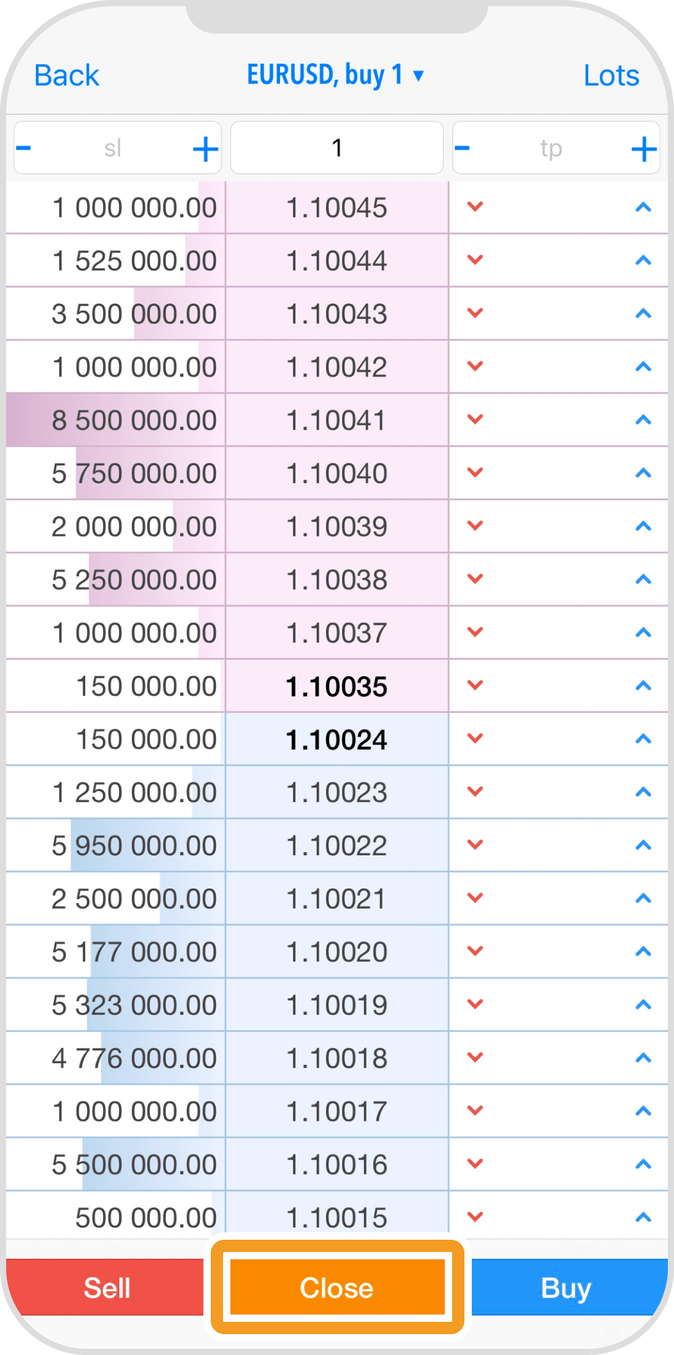This screenshot has width=674, height=1355.
Task: Select the 1.10041 ask price row
Action: tap(336, 421)
